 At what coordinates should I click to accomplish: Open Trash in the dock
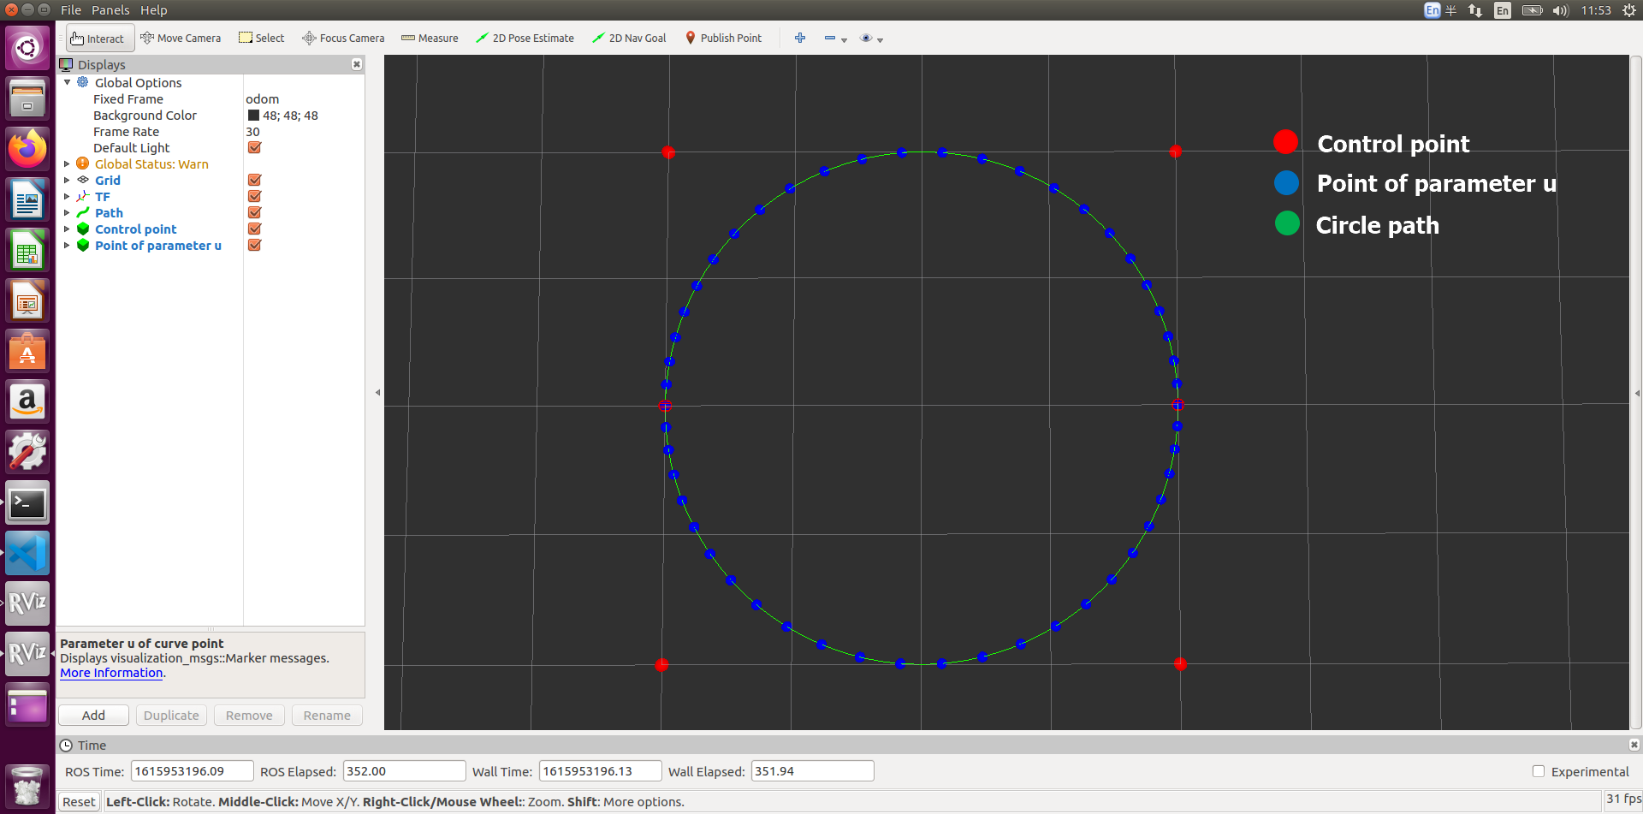tap(27, 786)
